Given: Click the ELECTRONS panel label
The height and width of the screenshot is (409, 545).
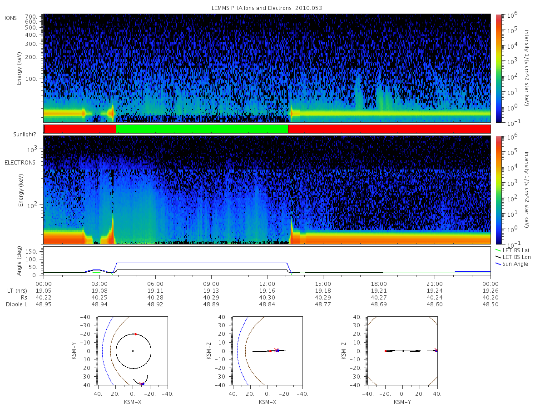Looking at the screenshot, I should click(19, 162).
